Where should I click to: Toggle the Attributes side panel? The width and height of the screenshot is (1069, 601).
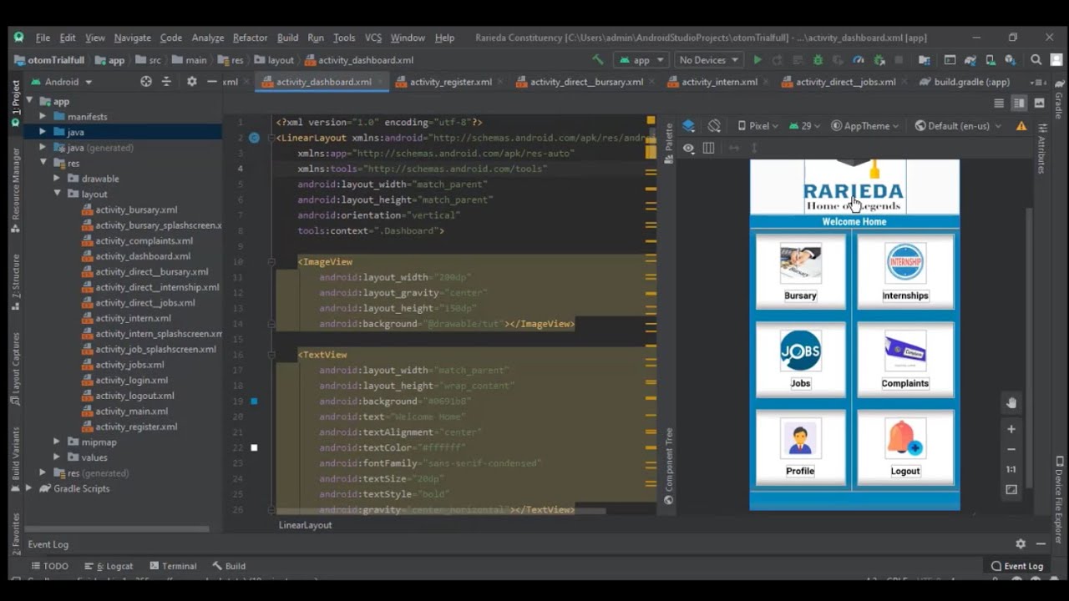(x=1041, y=149)
